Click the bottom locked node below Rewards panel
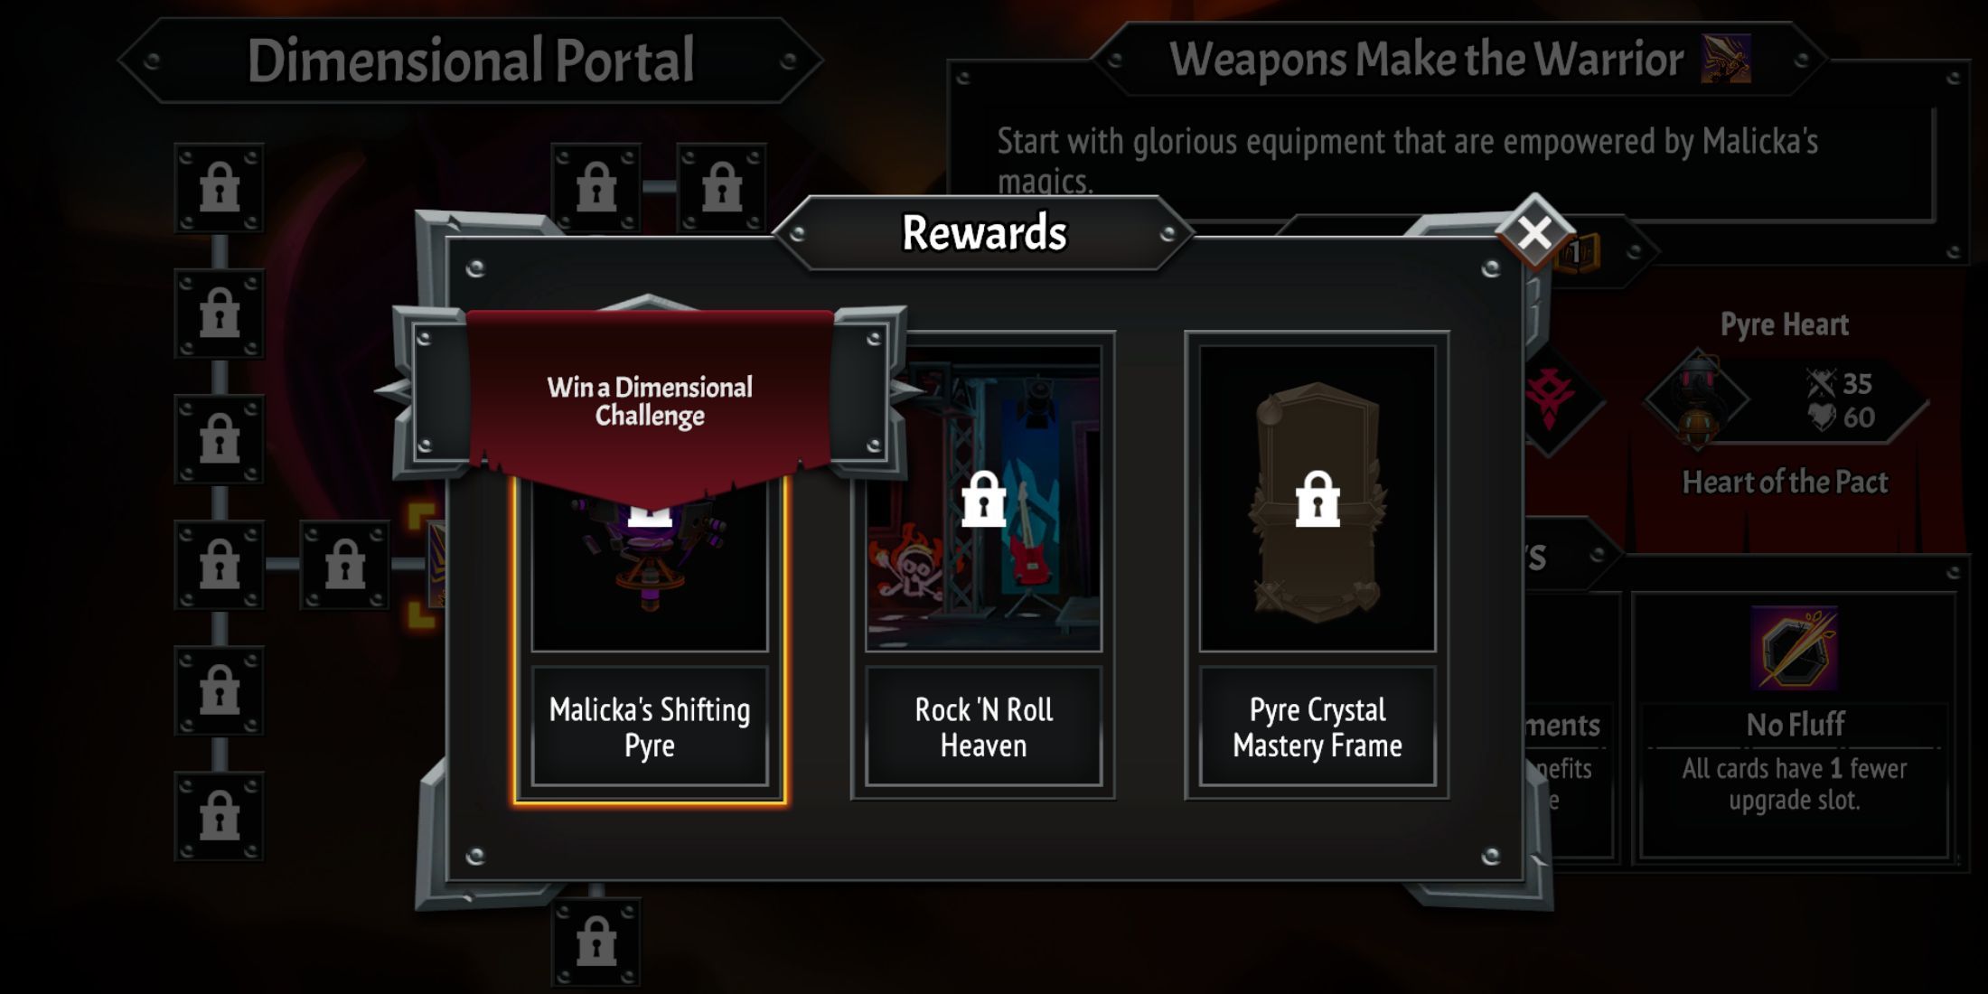1988x994 pixels. 596,942
